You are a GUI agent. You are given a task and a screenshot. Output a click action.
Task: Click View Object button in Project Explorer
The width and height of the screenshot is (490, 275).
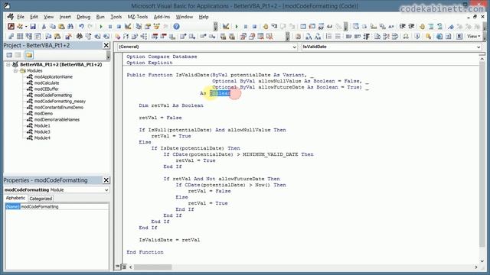[x=18, y=55]
